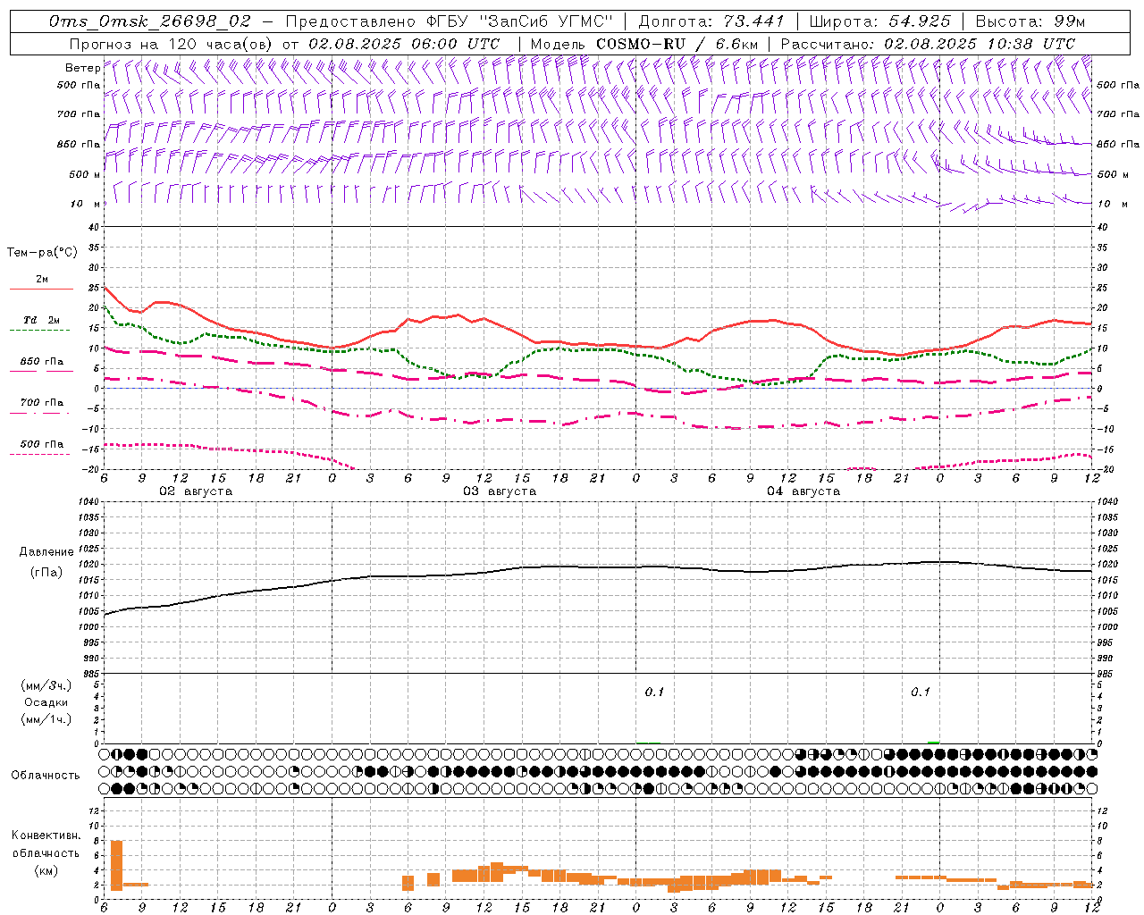This screenshot has height=915, width=1144.
Task: Click the elevation text Высота: 99м
Action: click(1030, 21)
